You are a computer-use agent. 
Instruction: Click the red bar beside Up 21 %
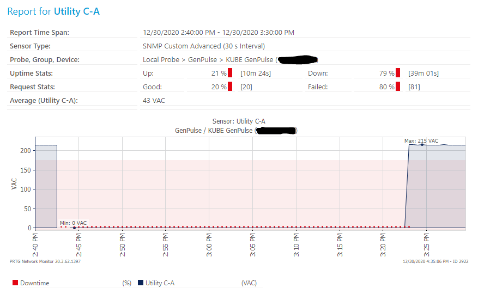[x=230, y=73]
